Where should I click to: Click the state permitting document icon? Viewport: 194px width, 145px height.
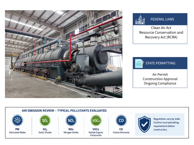click(140, 63)
